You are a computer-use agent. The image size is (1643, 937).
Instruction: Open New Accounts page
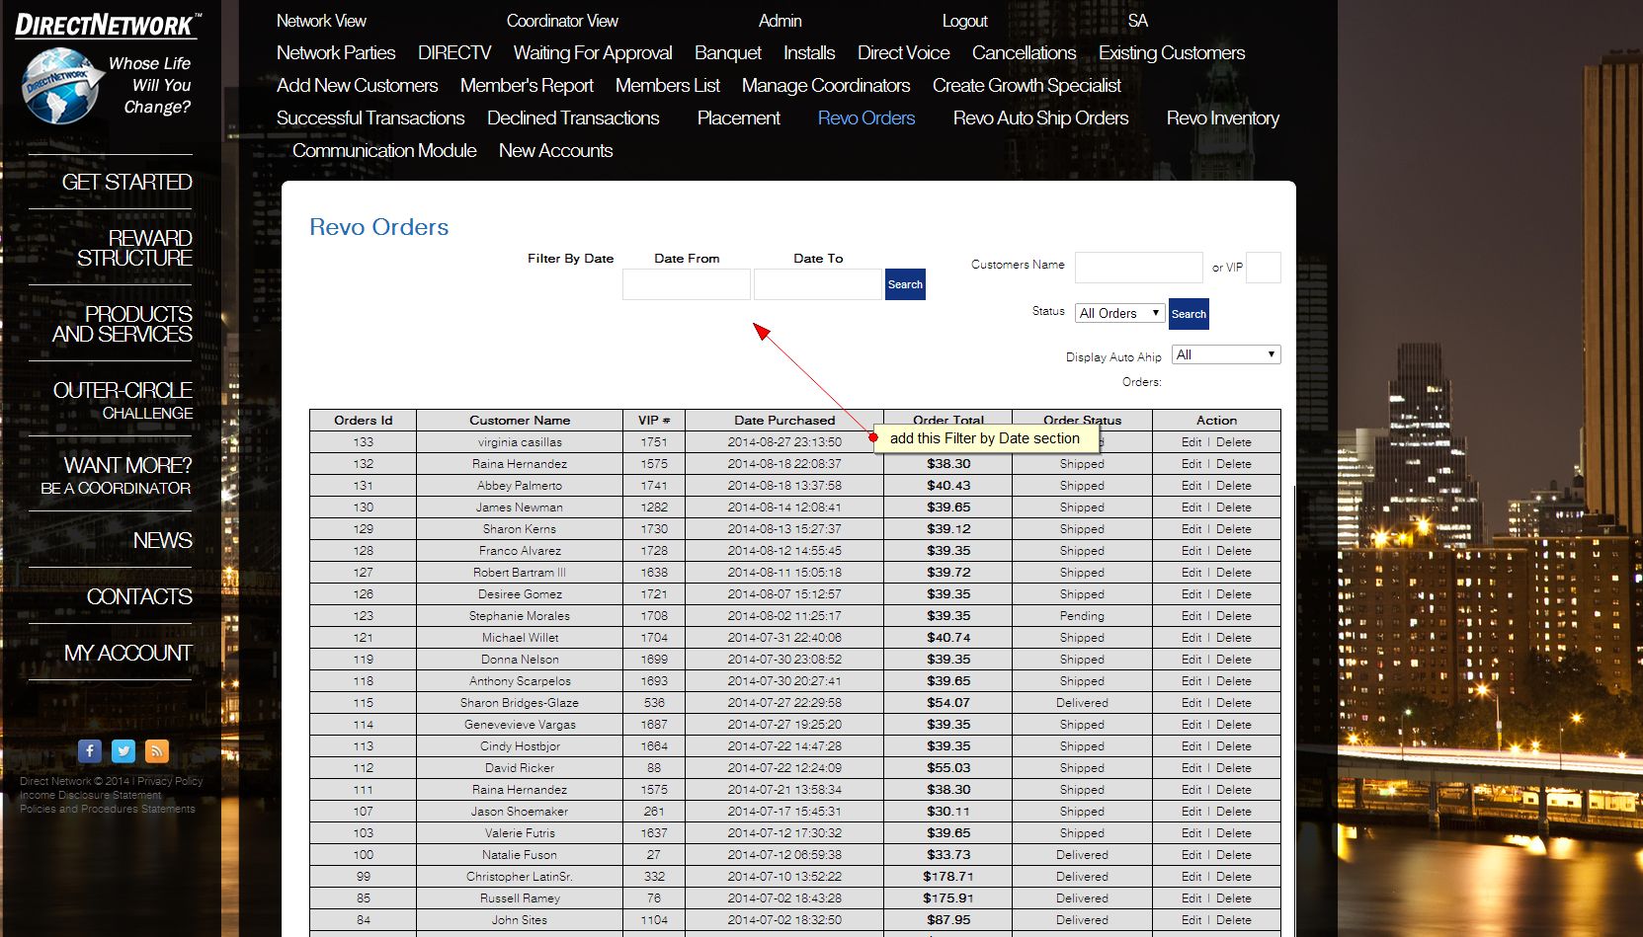[x=556, y=151]
